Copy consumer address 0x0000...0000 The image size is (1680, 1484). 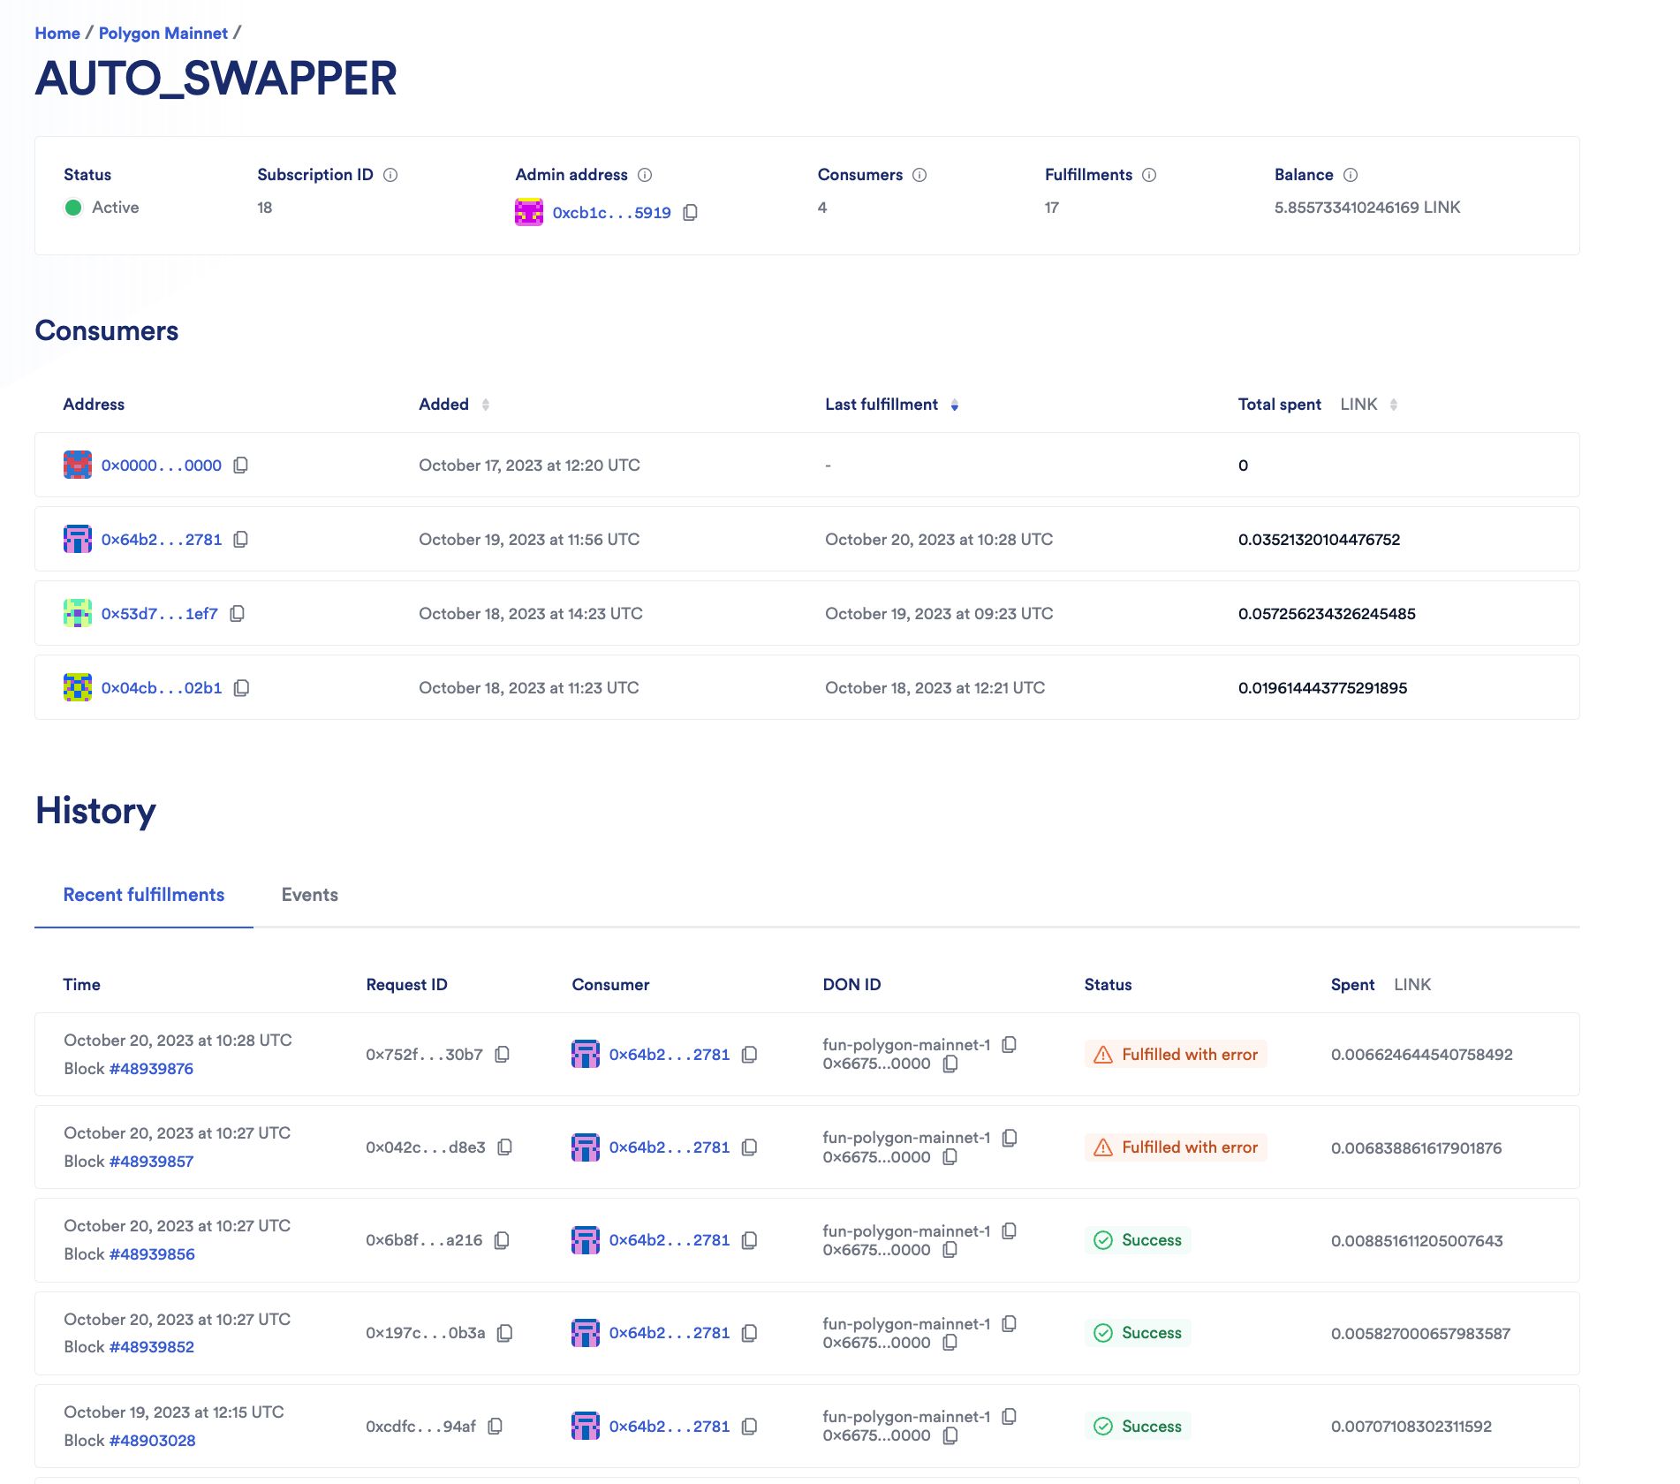(x=240, y=466)
